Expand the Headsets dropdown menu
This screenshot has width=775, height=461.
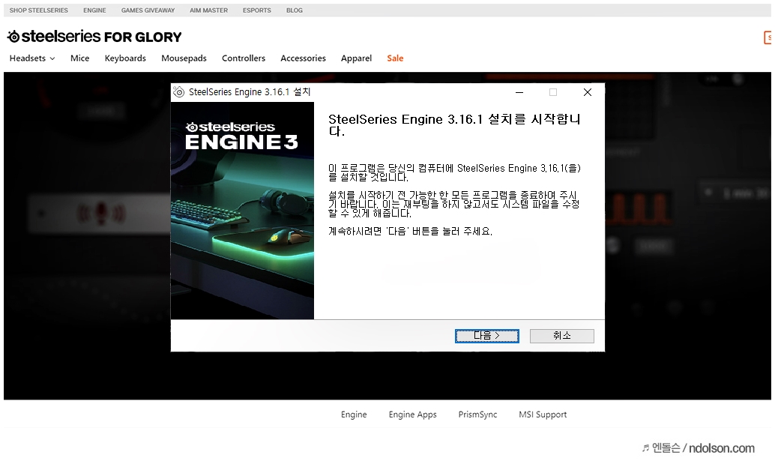[32, 58]
